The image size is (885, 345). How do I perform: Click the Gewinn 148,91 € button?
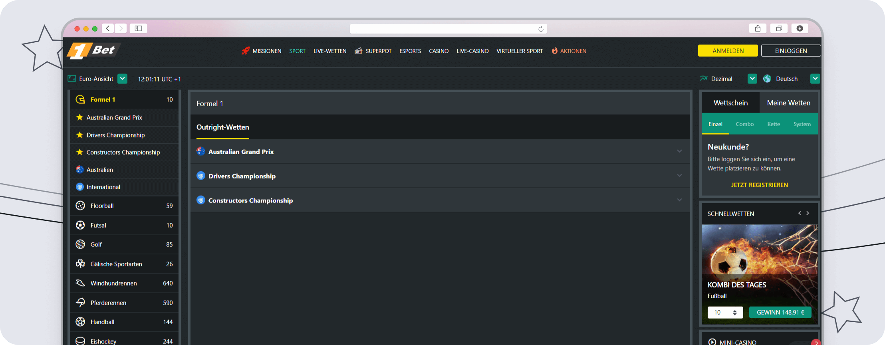coord(780,312)
